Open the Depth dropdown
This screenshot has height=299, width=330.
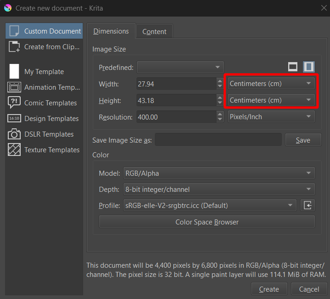[x=219, y=190]
